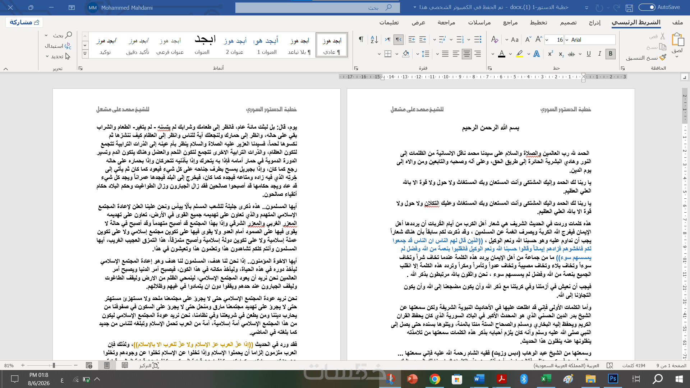Viewport: 690px width, 388px height.
Task: Open the font name dropdown showing Arial
Action: (x=567, y=40)
